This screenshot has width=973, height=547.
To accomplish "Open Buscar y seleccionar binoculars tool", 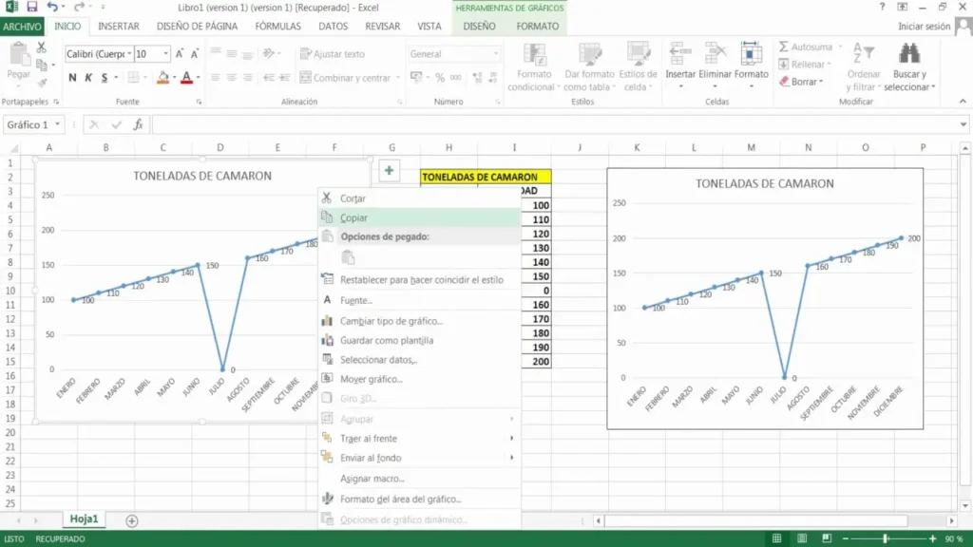I will click(x=908, y=54).
